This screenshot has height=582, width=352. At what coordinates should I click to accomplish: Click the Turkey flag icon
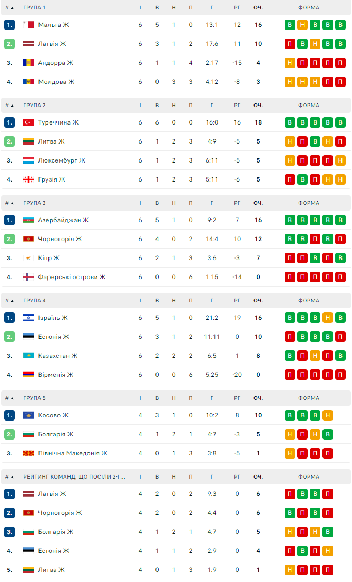(x=28, y=122)
